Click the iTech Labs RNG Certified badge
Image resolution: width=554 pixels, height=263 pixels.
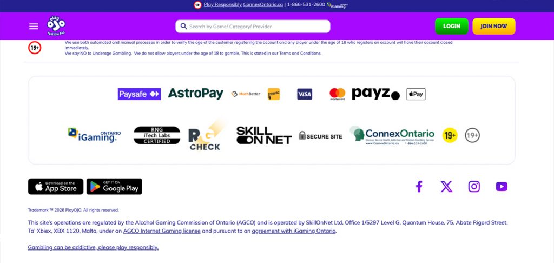157,135
